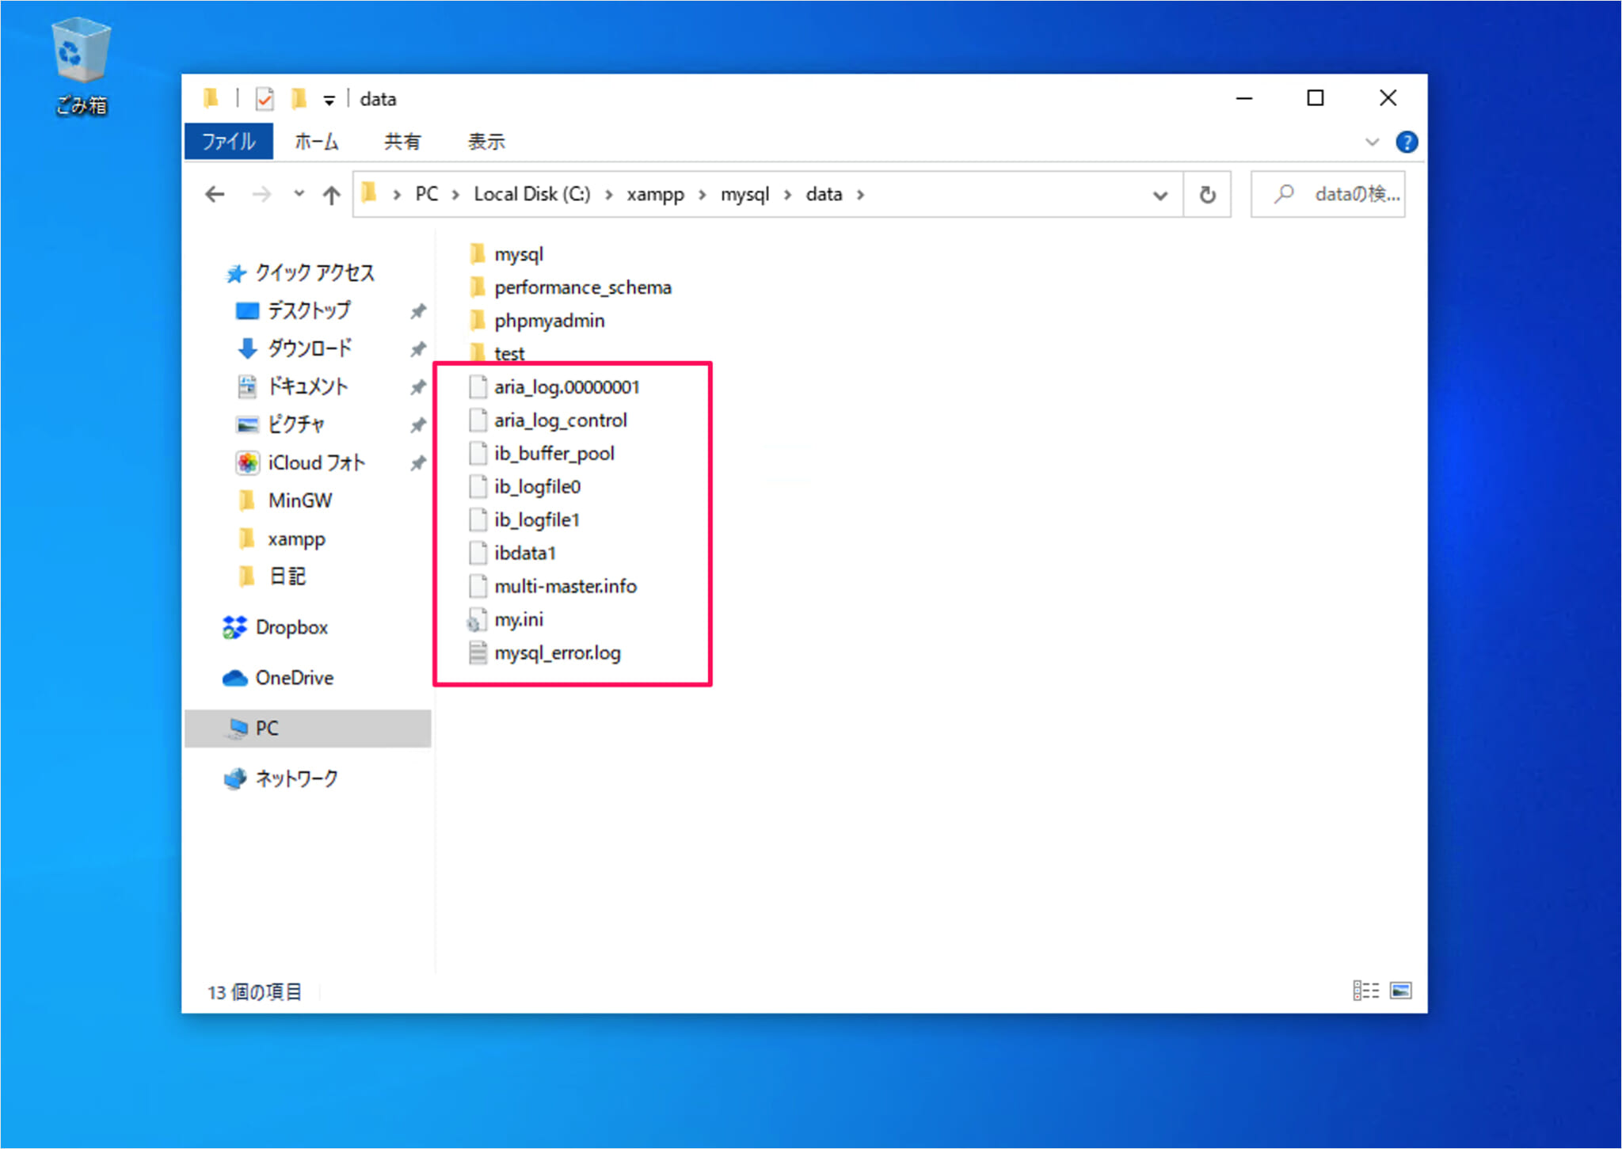Click the Up one level arrow

[x=331, y=195]
